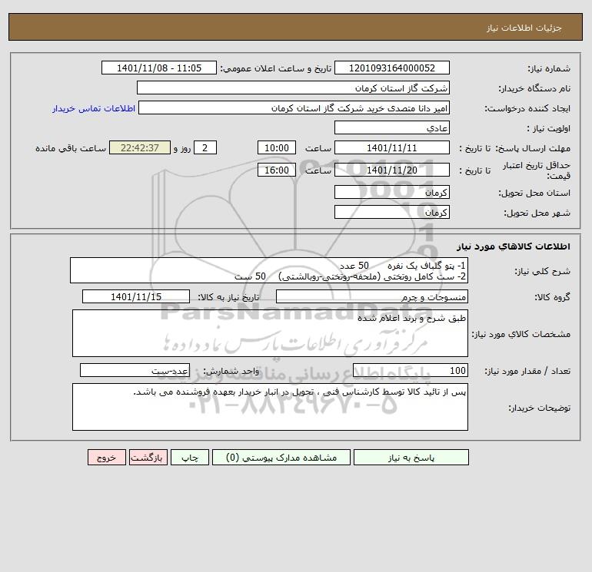Viewport: 592px width, 572px height.
Task: Click the announcement date and time field
Action: pyautogui.click(x=159, y=68)
